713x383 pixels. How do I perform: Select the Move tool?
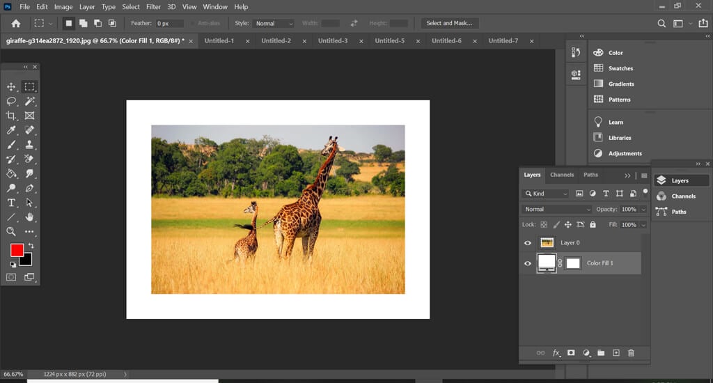coord(11,87)
